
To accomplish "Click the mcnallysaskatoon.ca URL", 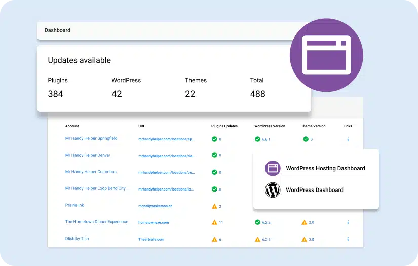I will [156, 206].
